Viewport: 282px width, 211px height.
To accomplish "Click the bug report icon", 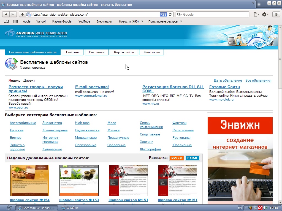I will 276,14.
